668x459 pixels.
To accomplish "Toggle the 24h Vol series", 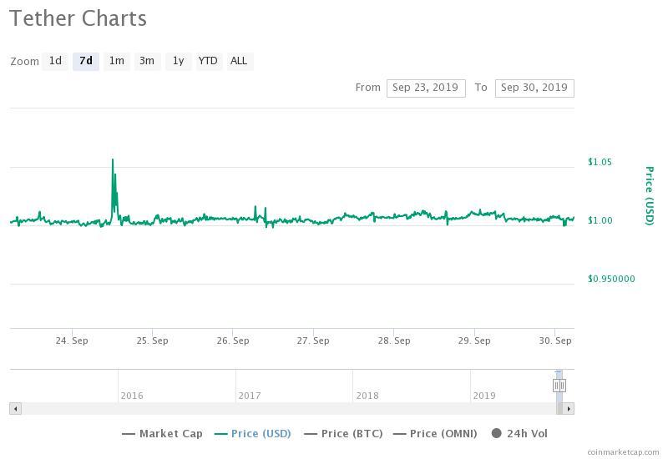I will click(x=519, y=434).
